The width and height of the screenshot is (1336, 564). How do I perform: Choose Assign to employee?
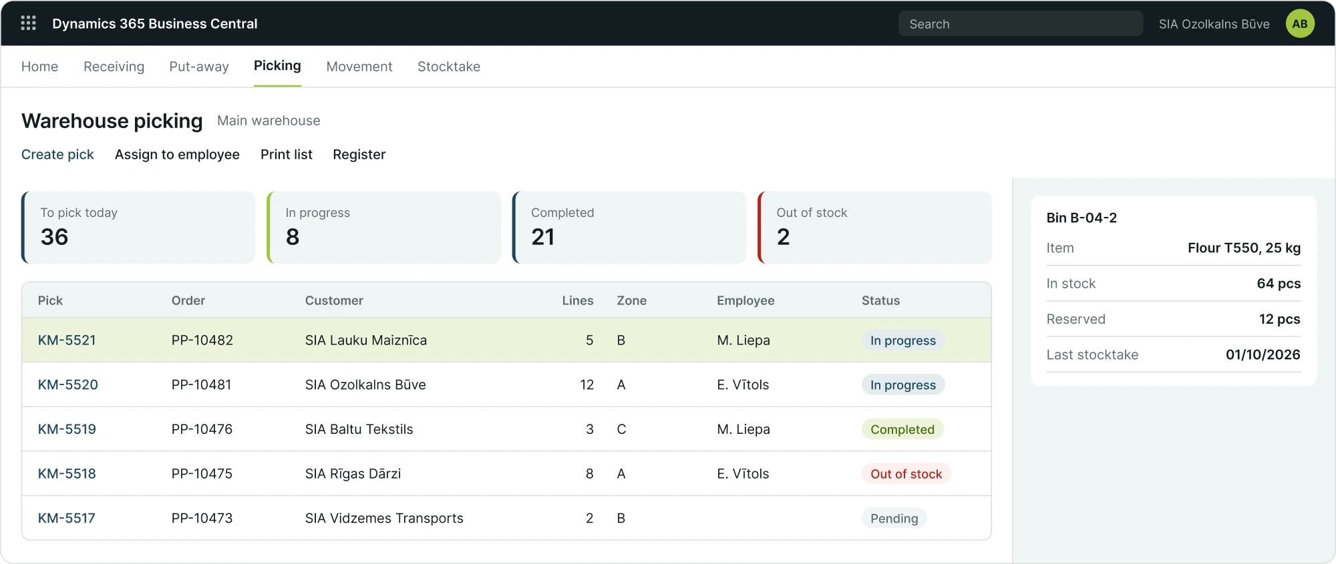point(177,154)
